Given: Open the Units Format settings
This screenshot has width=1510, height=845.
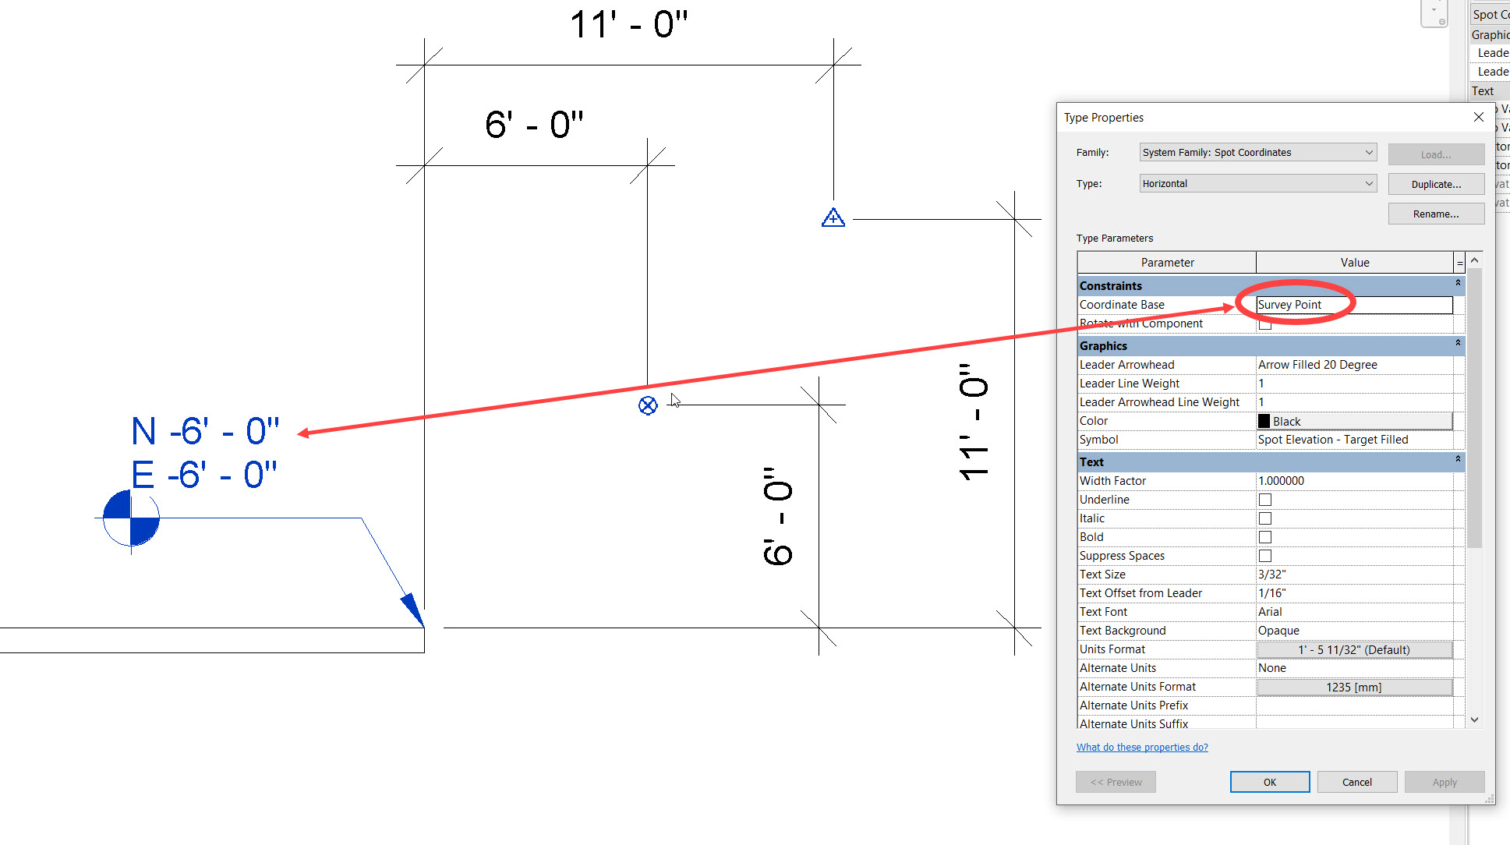Looking at the screenshot, I should click(1354, 649).
